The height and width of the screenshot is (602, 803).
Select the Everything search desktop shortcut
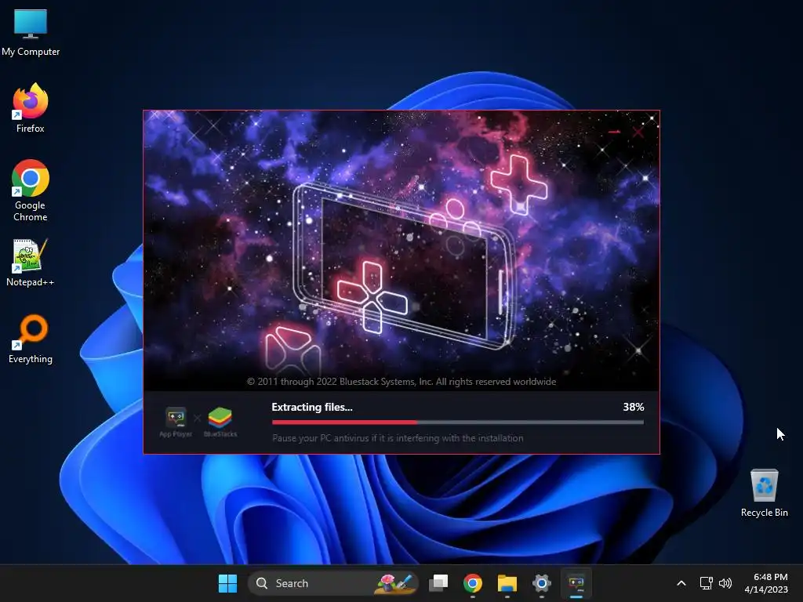[31, 339]
